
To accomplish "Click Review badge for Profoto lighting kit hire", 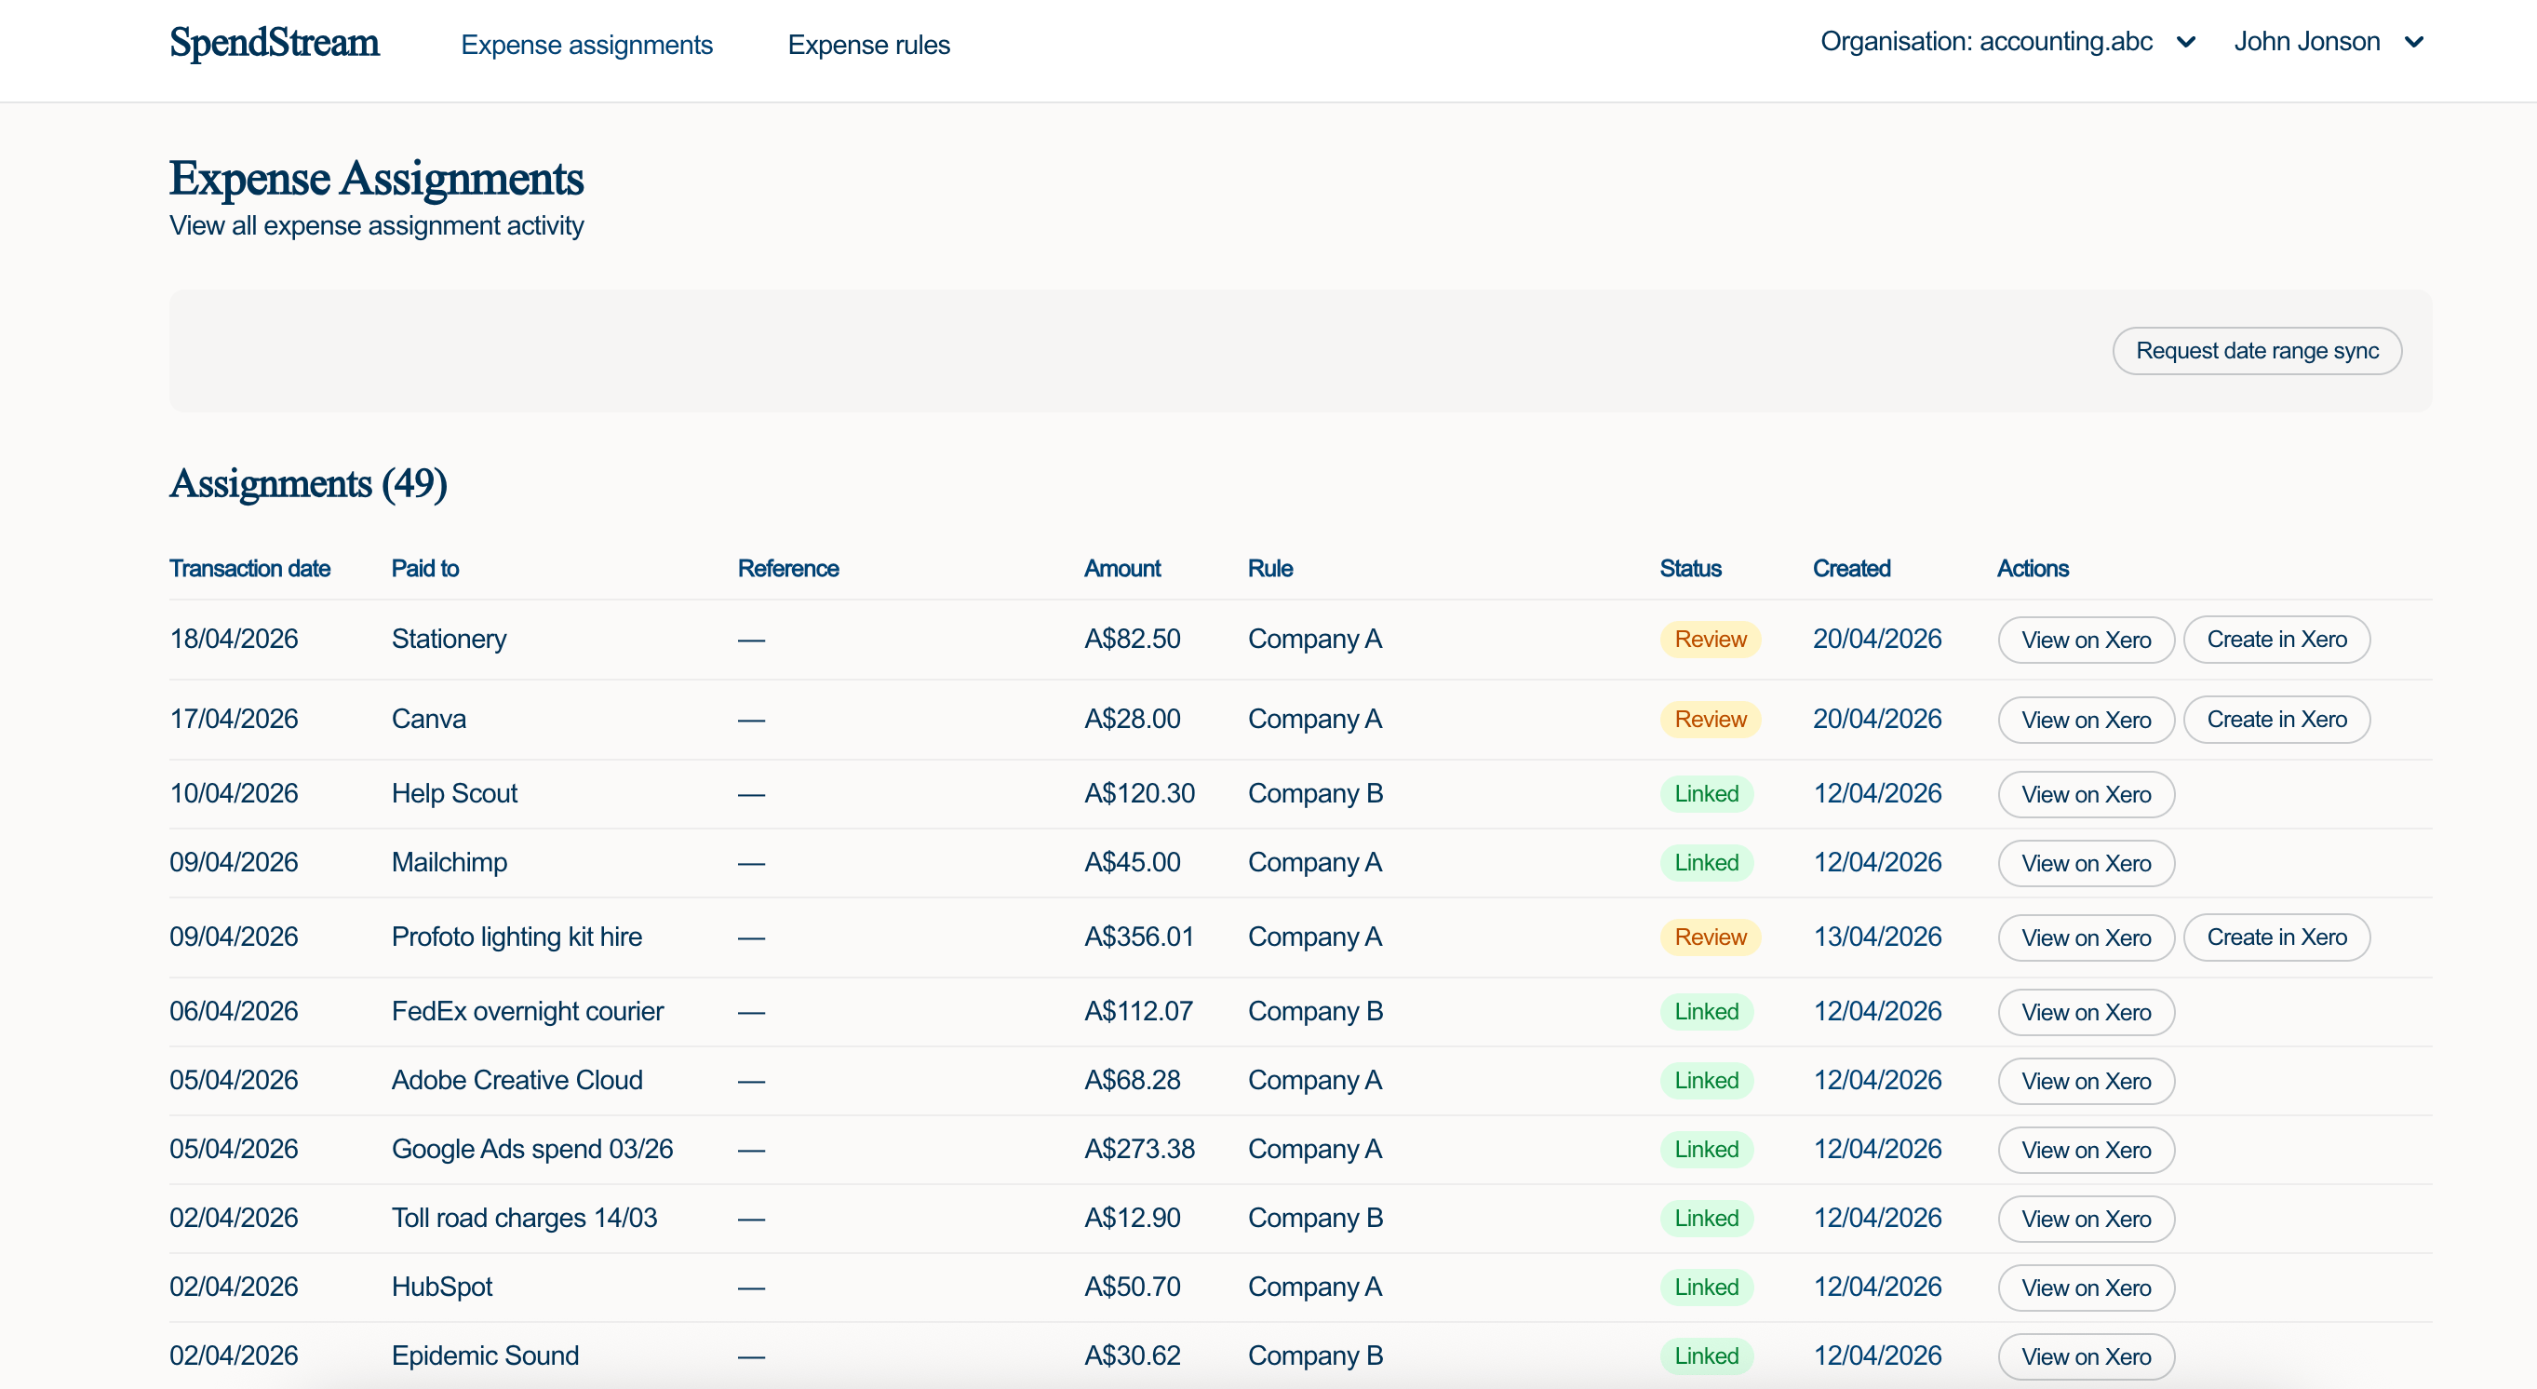I will tap(1710, 937).
